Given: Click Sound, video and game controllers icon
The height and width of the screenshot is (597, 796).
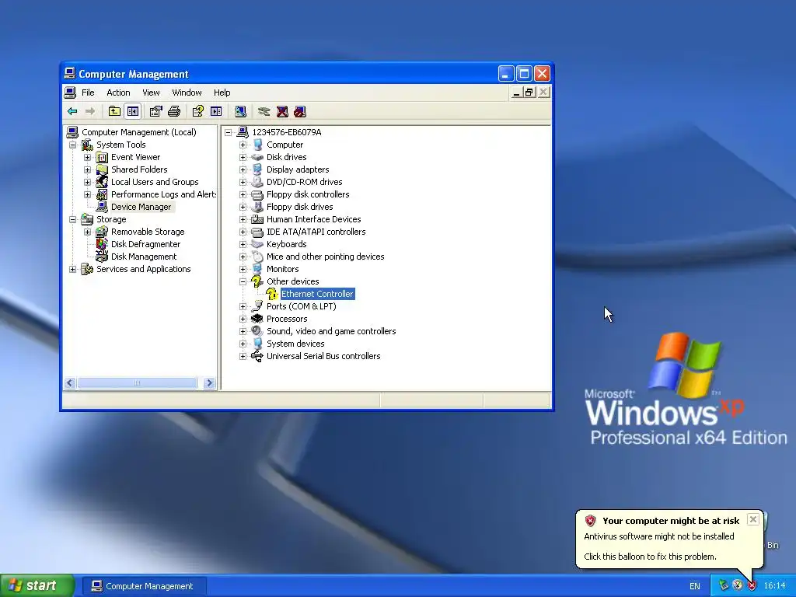Looking at the screenshot, I should [x=257, y=331].
